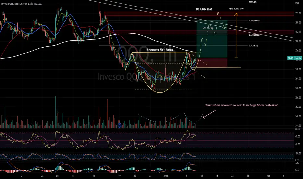Viewport: 303px width, 179px height.
Task: Click the 'Feb' date on time axis
Action: point(268,176)
